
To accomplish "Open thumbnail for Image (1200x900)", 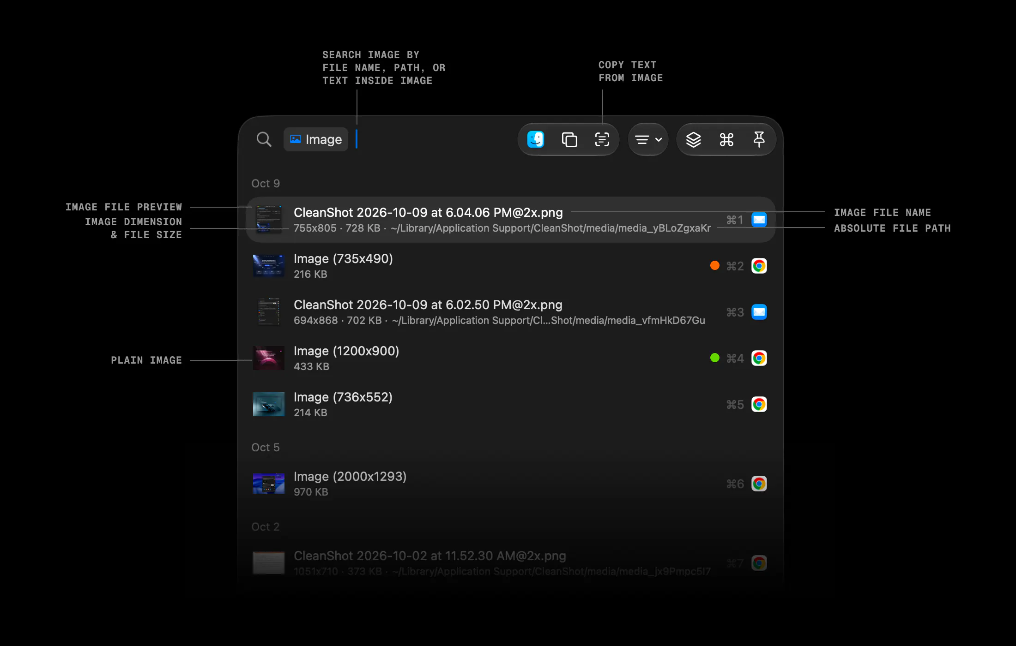I will [x=269, y=358].
